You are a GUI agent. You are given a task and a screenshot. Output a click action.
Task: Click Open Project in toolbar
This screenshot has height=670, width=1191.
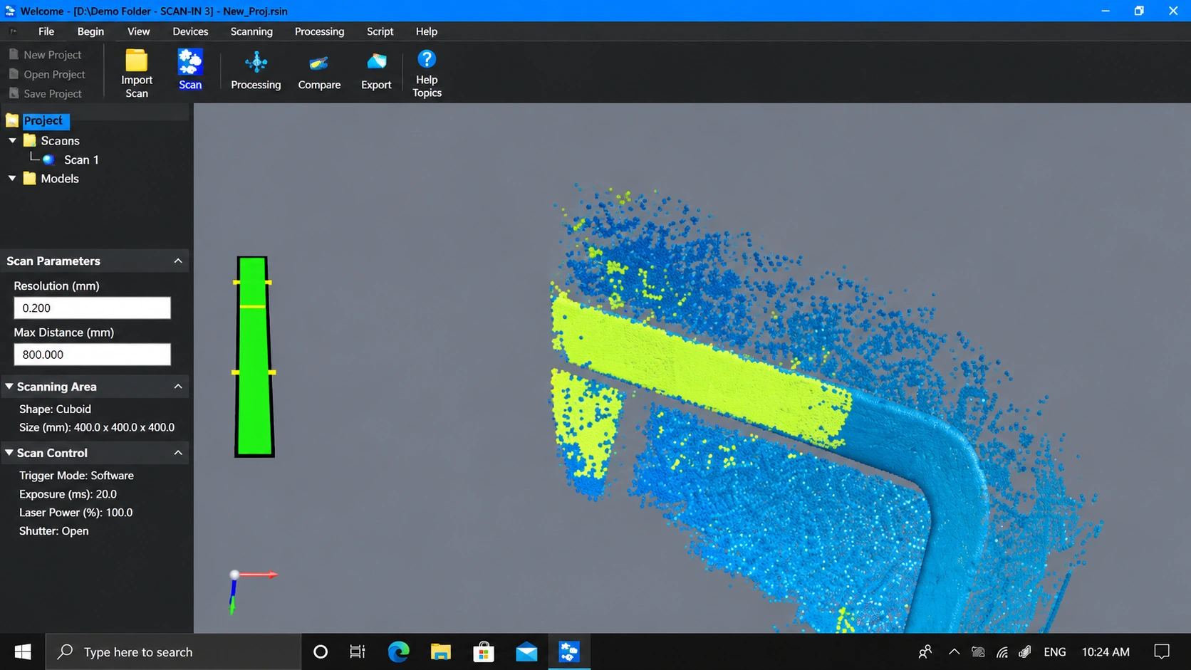click(47, 74)
